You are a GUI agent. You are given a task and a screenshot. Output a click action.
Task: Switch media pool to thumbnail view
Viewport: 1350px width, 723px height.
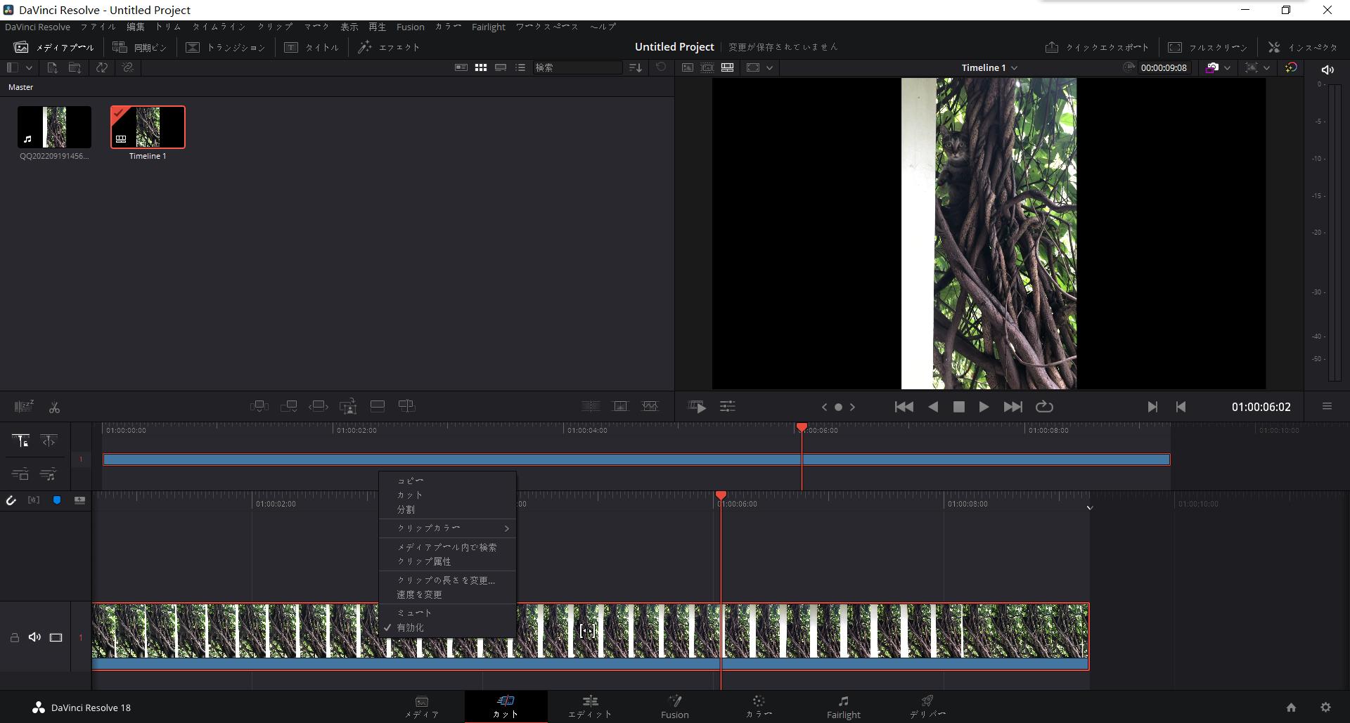[481, 67]
